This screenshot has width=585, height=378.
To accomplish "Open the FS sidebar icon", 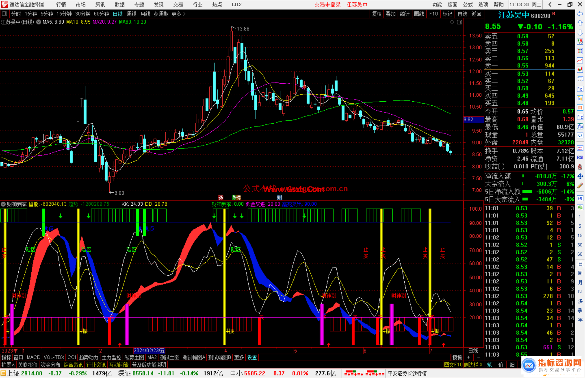I will [x=580, y=198].
